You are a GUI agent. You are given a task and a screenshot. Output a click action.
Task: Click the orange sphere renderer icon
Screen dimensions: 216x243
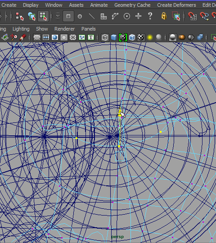tap(182, 37)
